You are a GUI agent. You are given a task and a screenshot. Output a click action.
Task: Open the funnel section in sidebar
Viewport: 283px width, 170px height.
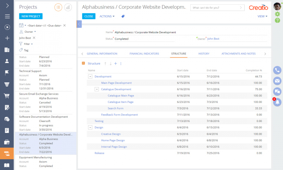coord(7,84)
